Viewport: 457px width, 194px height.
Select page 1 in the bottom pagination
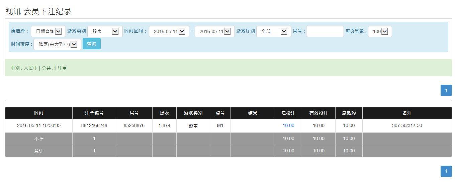[x=446, y=171]
